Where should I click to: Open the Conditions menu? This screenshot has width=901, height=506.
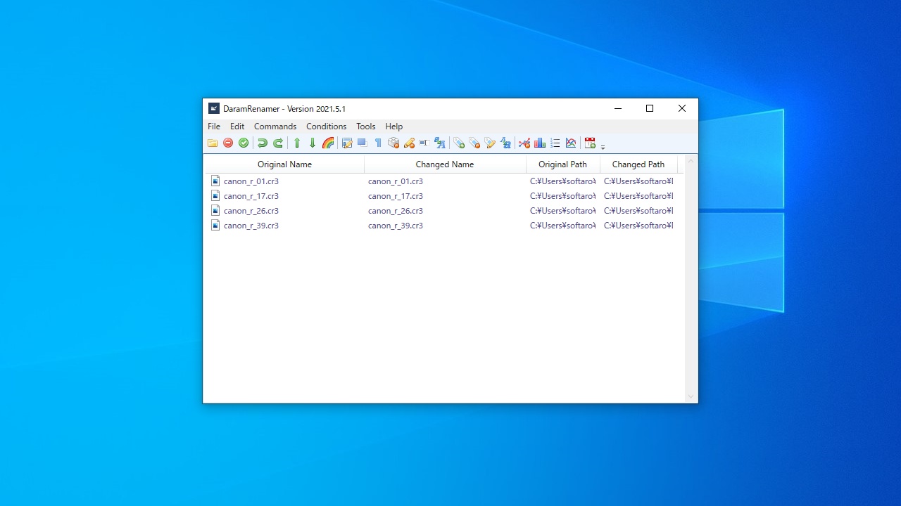point(326,126)
